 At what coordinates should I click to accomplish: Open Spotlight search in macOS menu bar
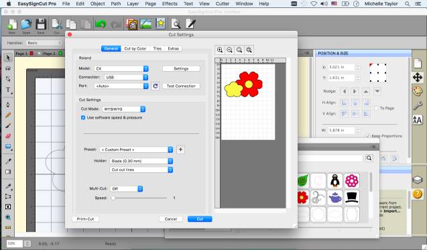[407, 4]
